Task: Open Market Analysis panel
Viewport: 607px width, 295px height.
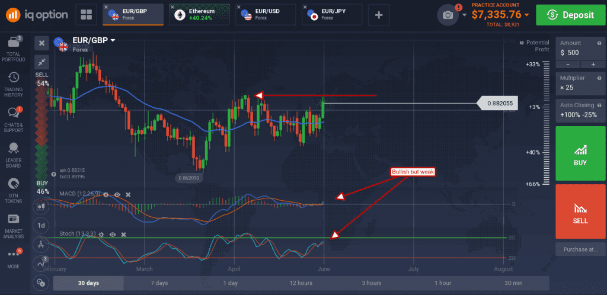Action: point(14,226)
